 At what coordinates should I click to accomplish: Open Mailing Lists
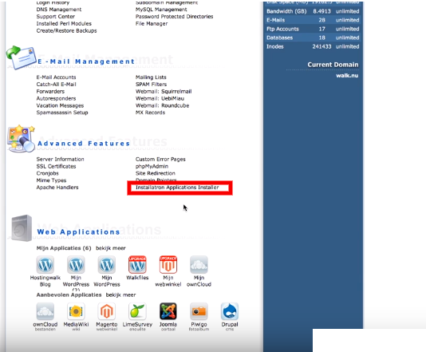pos(151,77)
